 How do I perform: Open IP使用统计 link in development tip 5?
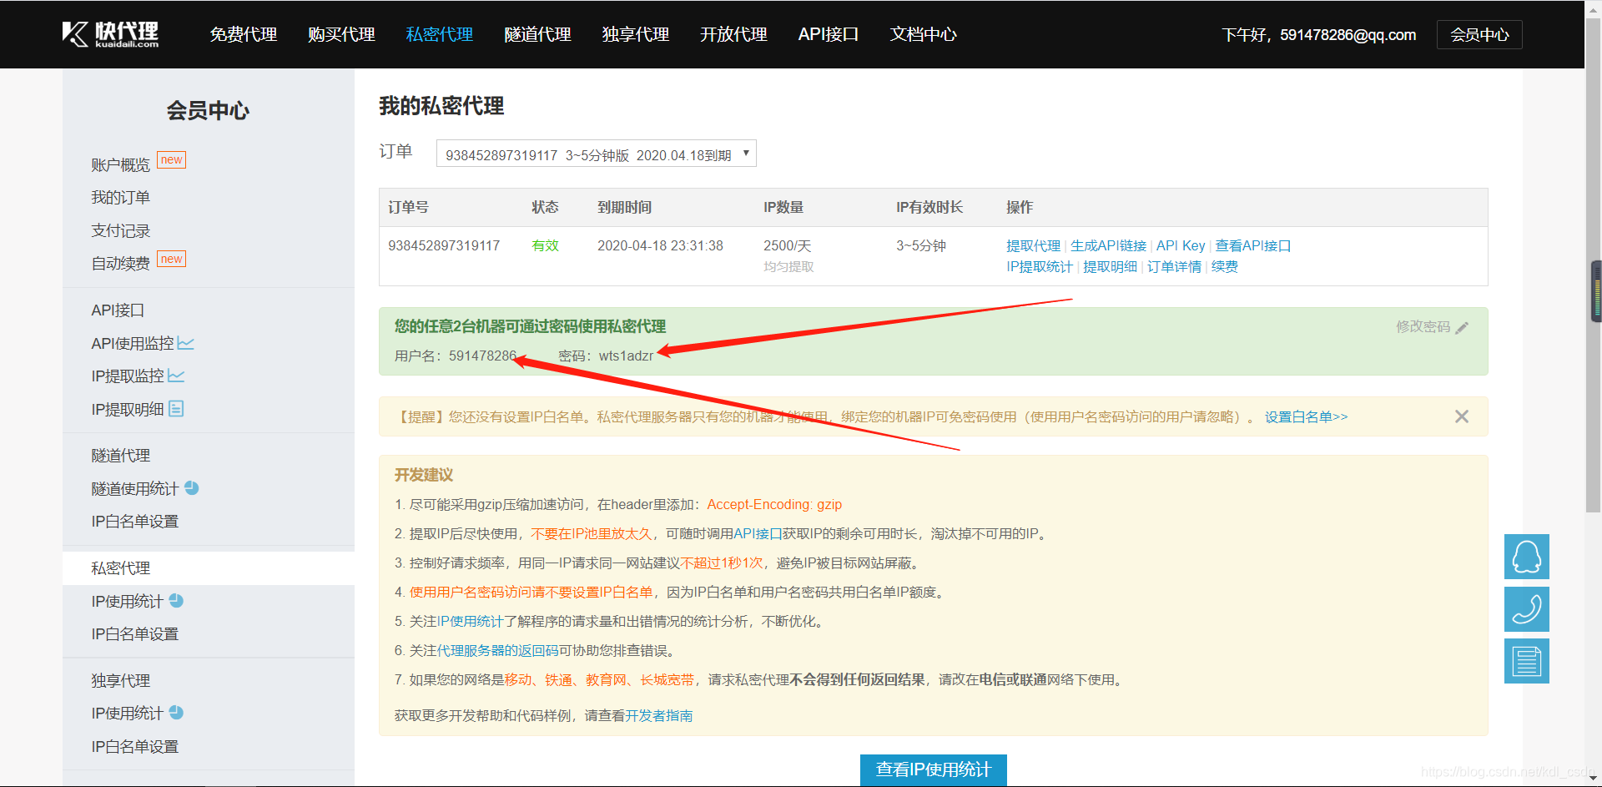click(470, 621)
